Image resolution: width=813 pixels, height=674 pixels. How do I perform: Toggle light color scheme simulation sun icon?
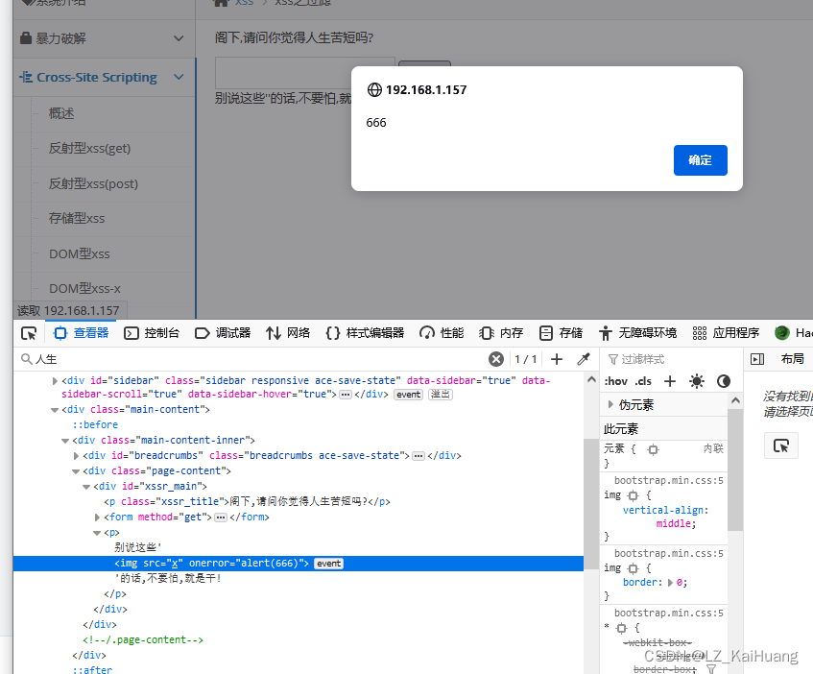pyautogui.click(x=697, y=381)
